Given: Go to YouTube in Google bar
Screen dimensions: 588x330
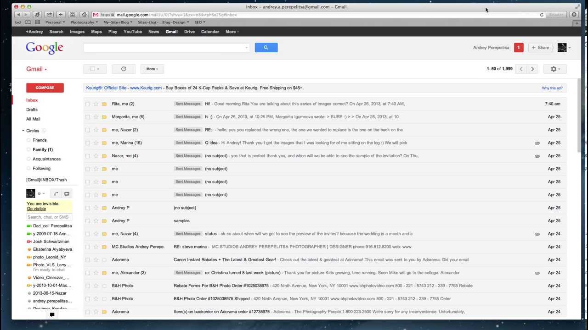Looking at the screenshot, I should pos(133,32).
